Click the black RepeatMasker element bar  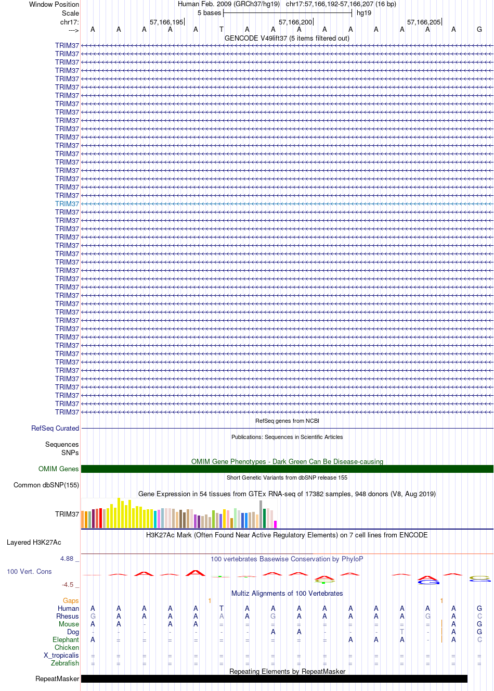point(274,679)
